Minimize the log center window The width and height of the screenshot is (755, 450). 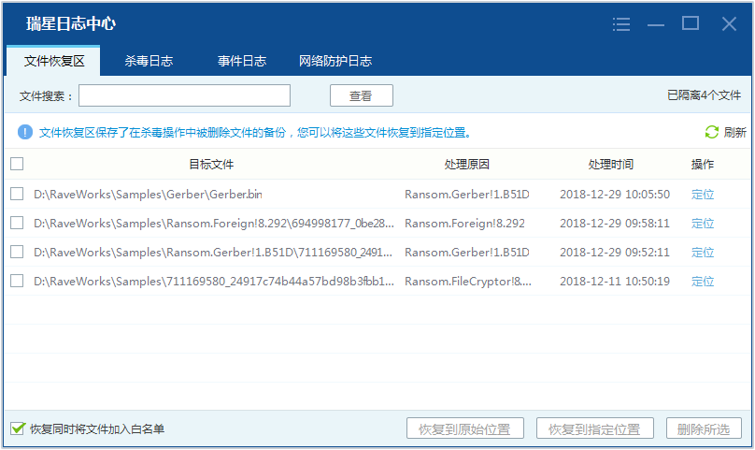656,24
